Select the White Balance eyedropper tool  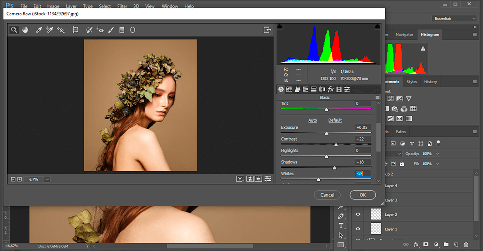coord(39,30)
